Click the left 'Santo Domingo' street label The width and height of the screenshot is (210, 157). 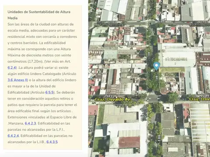112,24
